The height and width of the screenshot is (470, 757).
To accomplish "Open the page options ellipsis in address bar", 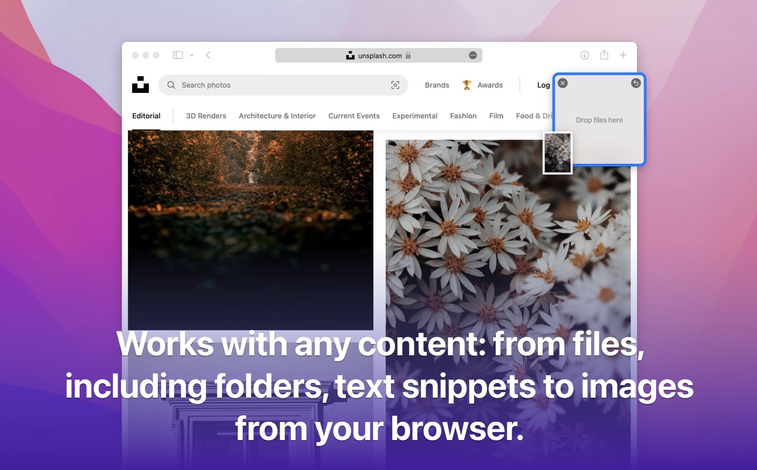I will [x=472, y=56].
